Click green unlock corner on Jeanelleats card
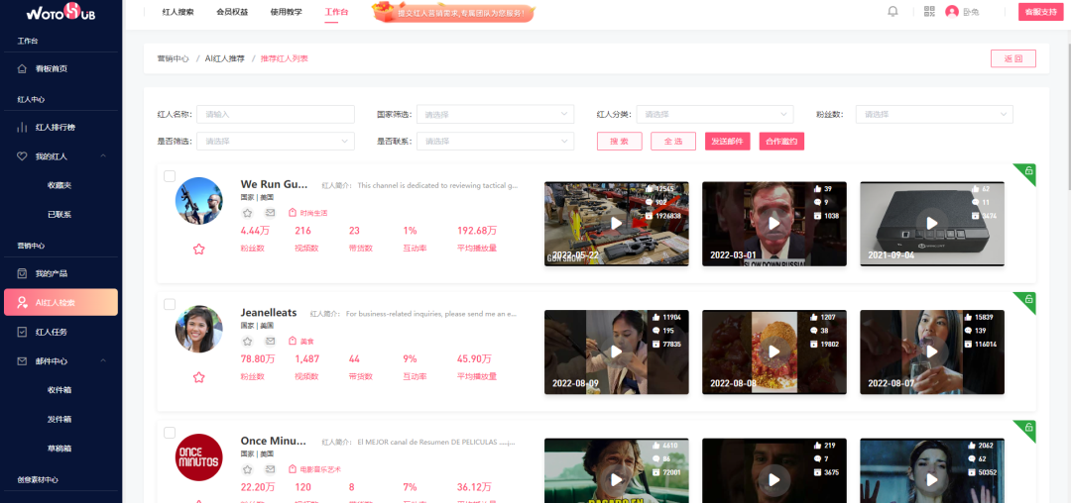The height and width of the screenshot is (503, 1071). pos(1027,299)
